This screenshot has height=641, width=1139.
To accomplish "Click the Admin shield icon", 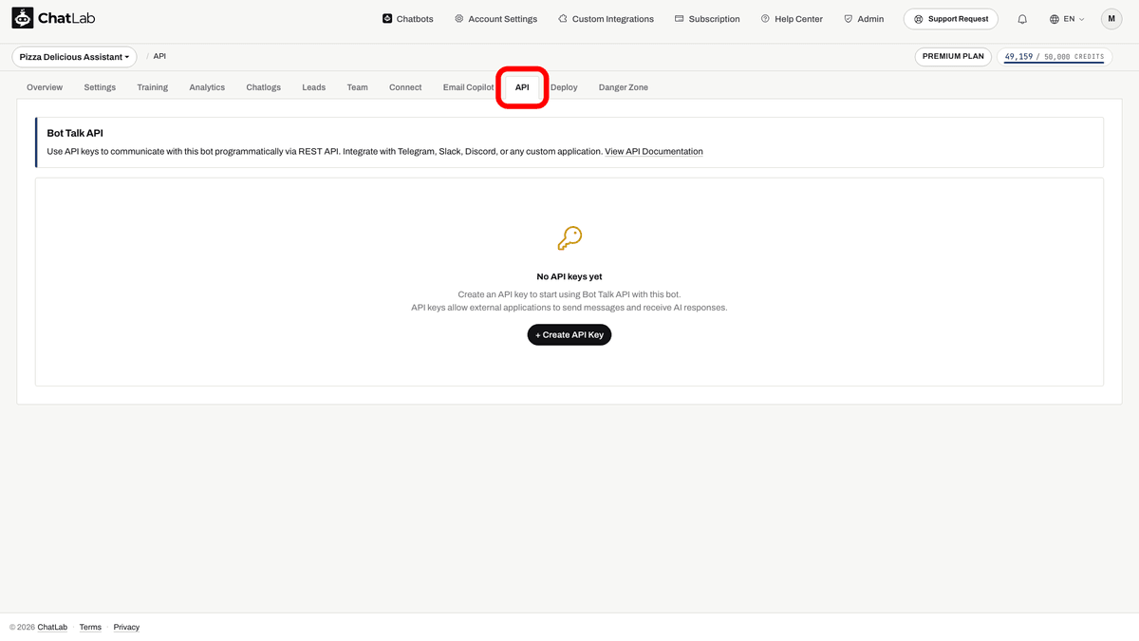I will tap(848, 18).
